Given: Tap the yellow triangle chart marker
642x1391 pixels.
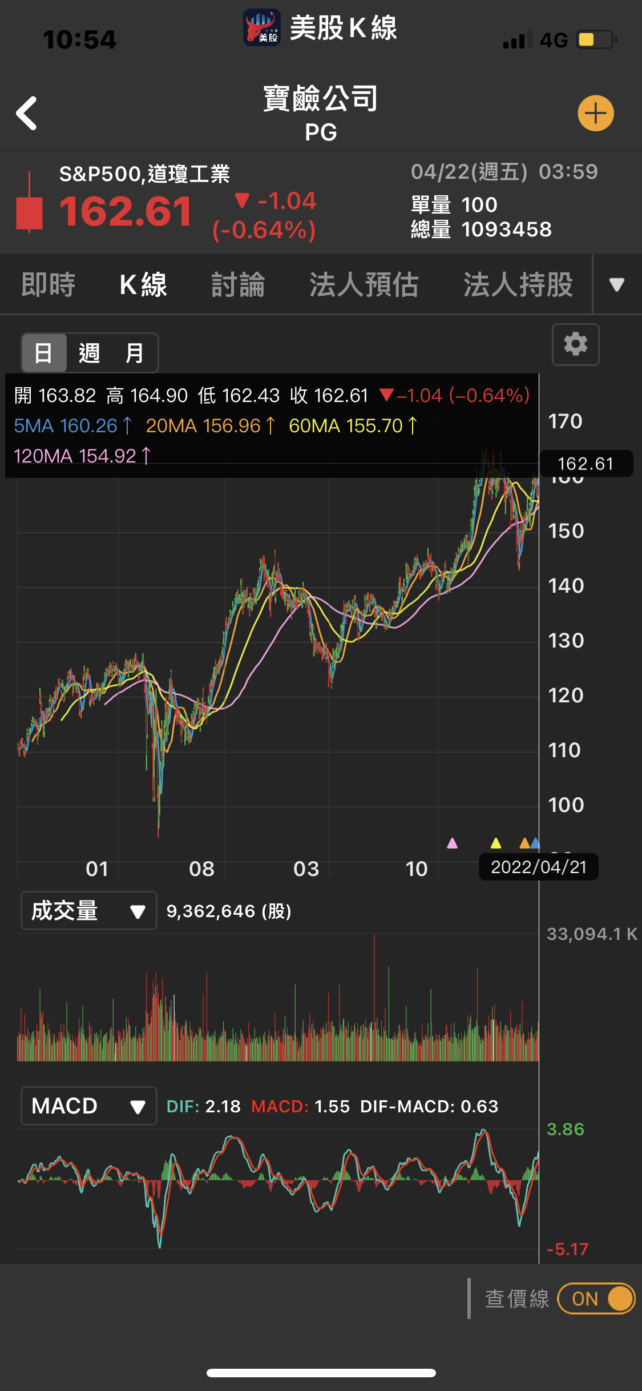Looking at the screenshot, I should [x=496, y=843].
